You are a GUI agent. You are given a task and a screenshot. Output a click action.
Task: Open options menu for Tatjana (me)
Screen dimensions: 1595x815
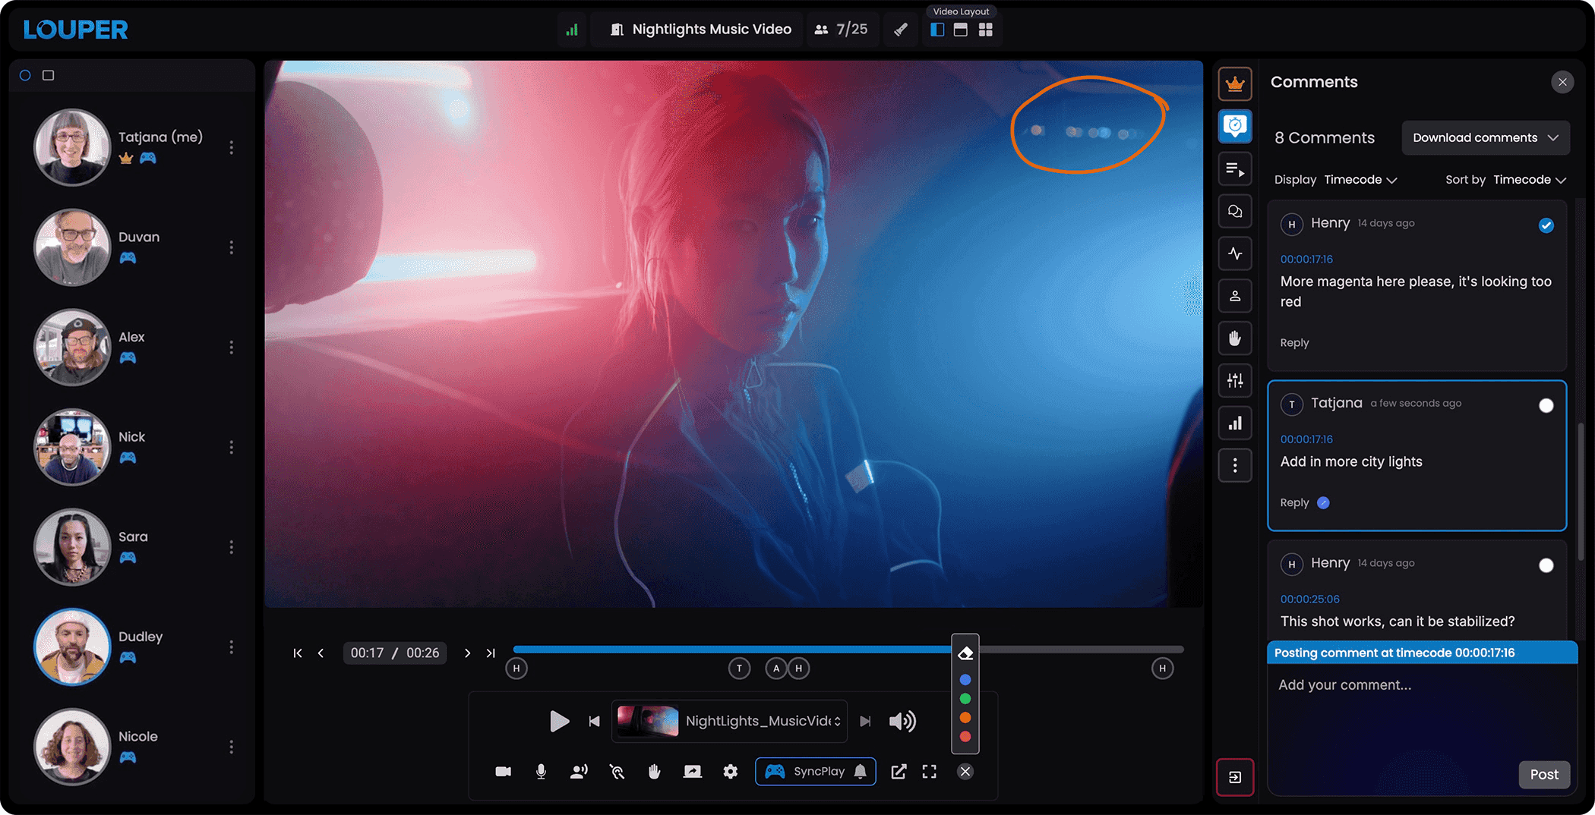point(231,148)
